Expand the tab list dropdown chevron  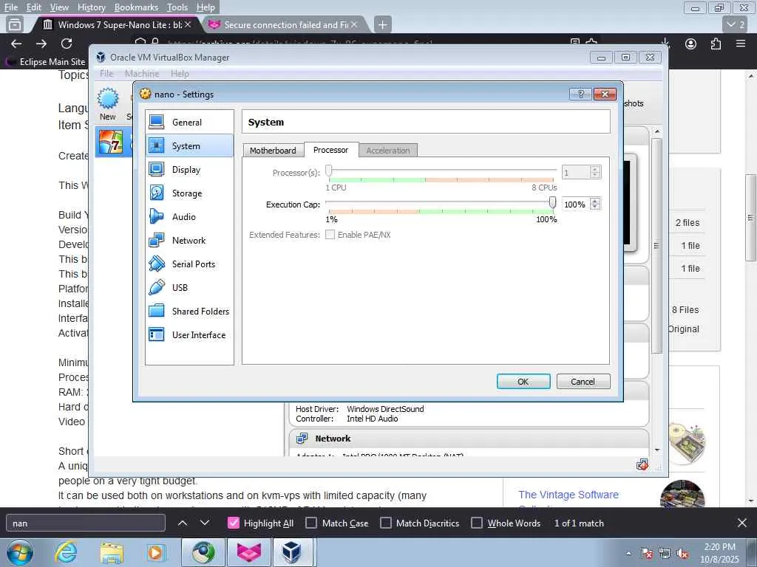coord(736,24)
